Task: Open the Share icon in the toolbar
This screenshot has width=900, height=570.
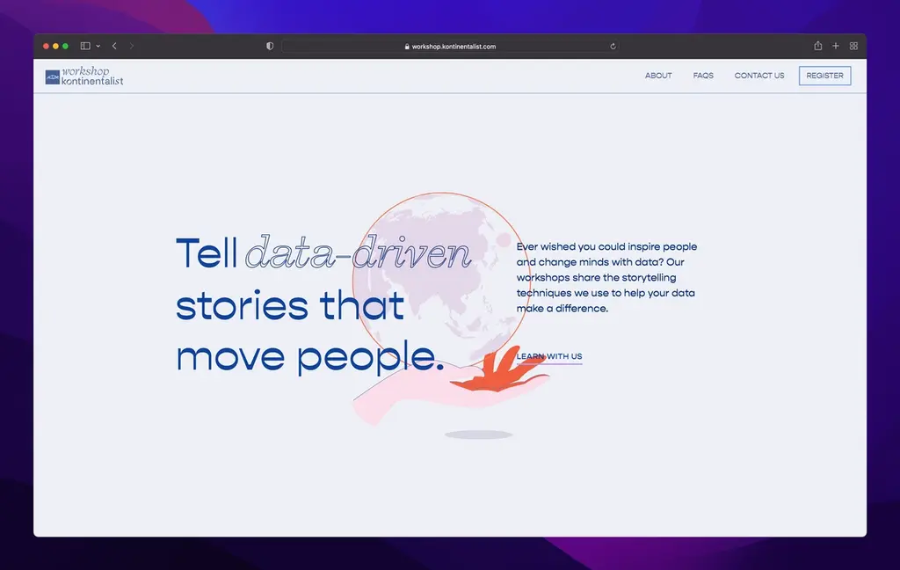Action: click(x=818, y=46)
